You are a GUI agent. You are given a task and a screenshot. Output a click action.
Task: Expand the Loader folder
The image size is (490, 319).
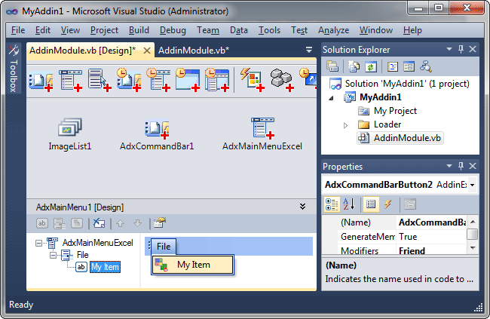(345, 125)
